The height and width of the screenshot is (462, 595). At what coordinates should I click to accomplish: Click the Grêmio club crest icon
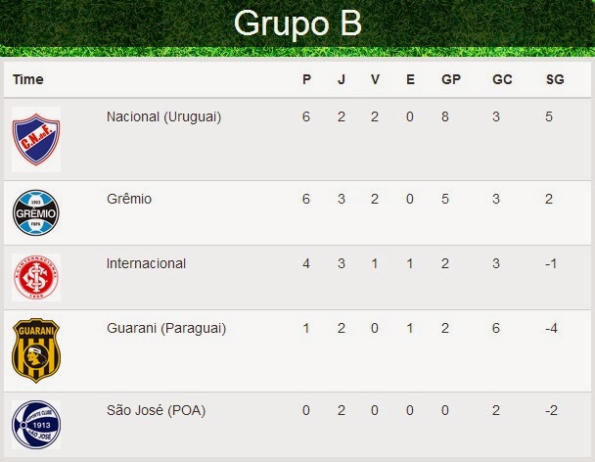(36, 212)
